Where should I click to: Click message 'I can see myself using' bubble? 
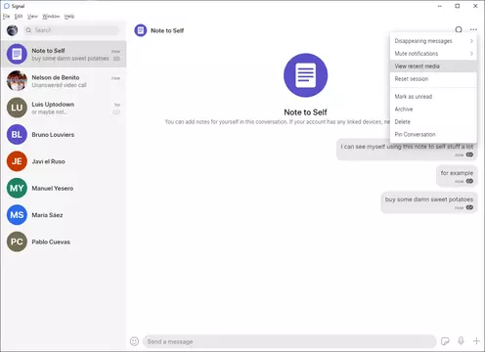407,150
